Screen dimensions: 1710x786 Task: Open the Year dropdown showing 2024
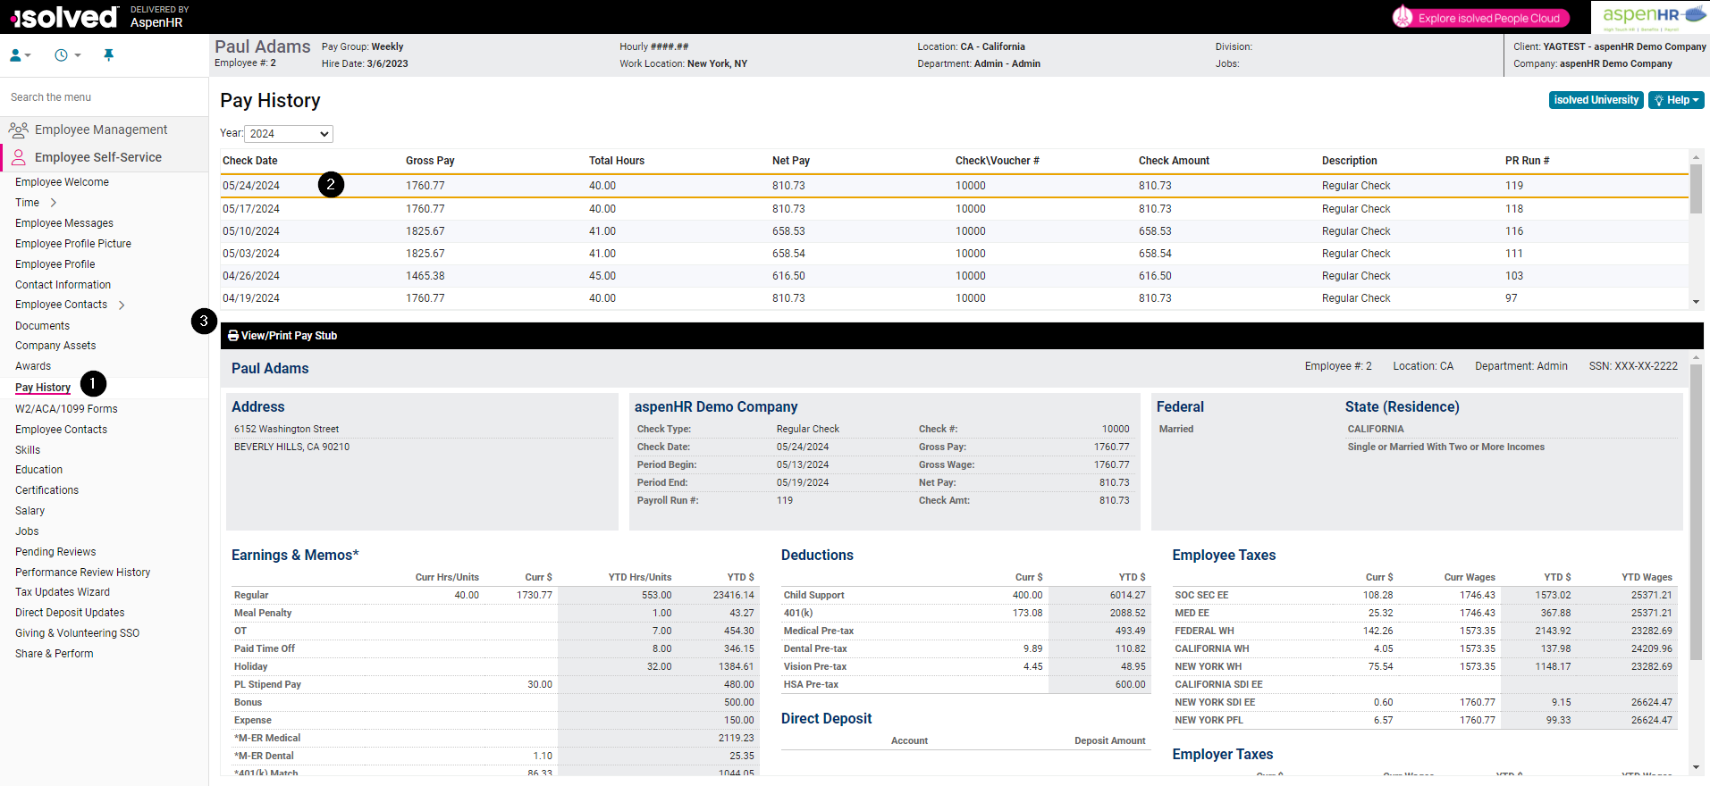click(x=288, y=134)
